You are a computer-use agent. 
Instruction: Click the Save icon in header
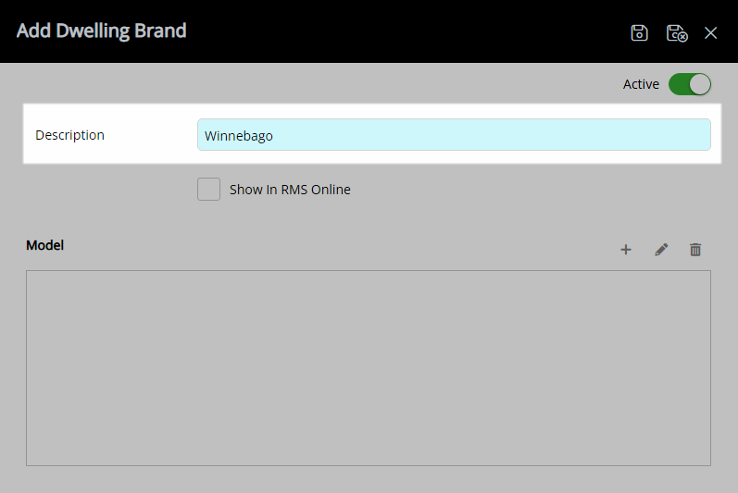pyautogui.click(x=639, y=32)
